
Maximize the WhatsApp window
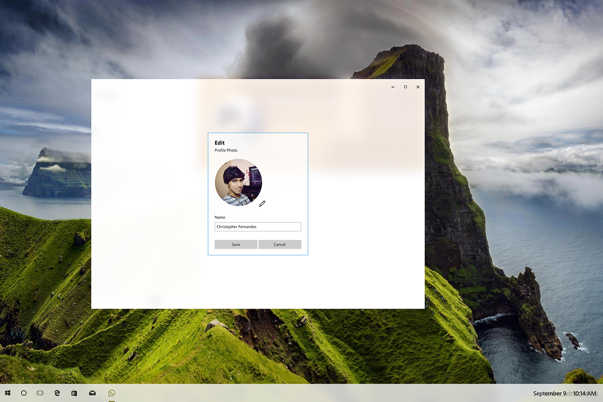click(x=405, y=87)
